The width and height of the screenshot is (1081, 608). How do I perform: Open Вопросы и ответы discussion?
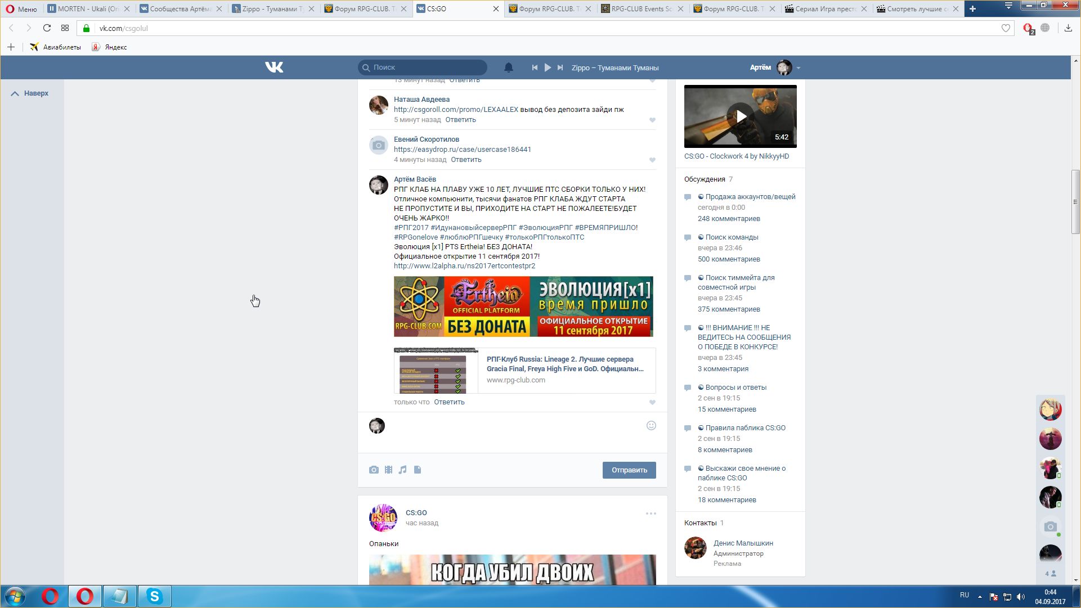coord(736,388)
